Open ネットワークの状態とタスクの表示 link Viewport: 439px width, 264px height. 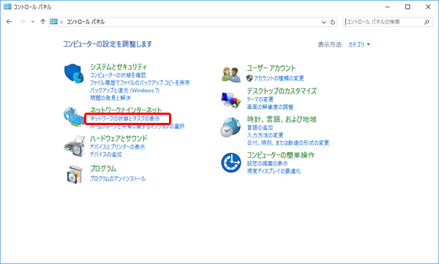click(x=125, y=118)
